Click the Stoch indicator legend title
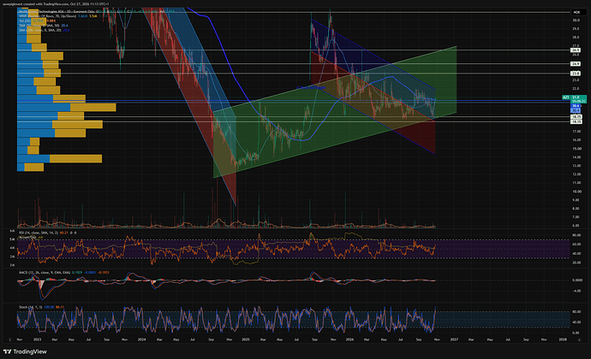The width and height of the screenshot is (591, 359). (30, 307)
